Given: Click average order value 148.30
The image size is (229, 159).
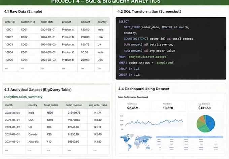Looking at the screenshot, I should click(x=97, y=120).
